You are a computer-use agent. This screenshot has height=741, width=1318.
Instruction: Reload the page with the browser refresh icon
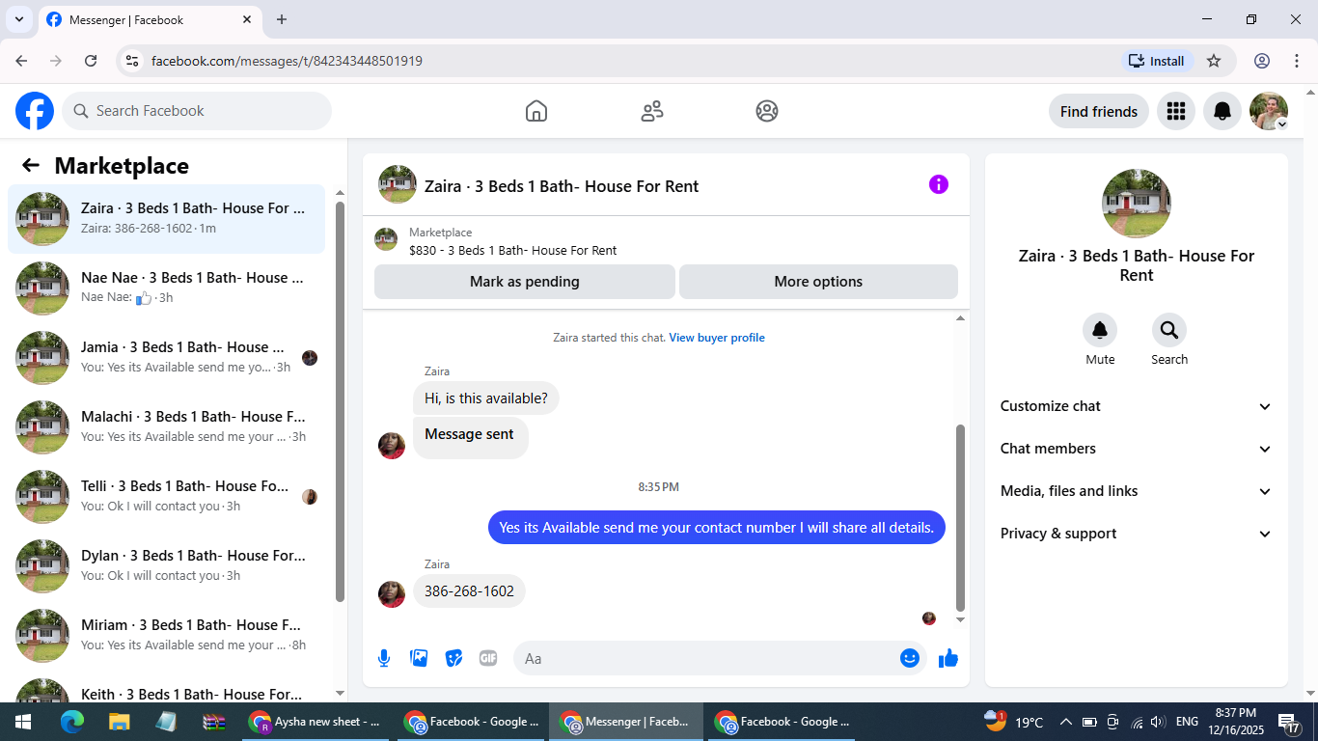click(x=91, y=61)
